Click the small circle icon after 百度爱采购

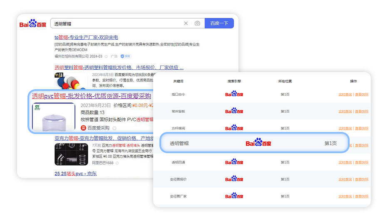tap(114, 128)
